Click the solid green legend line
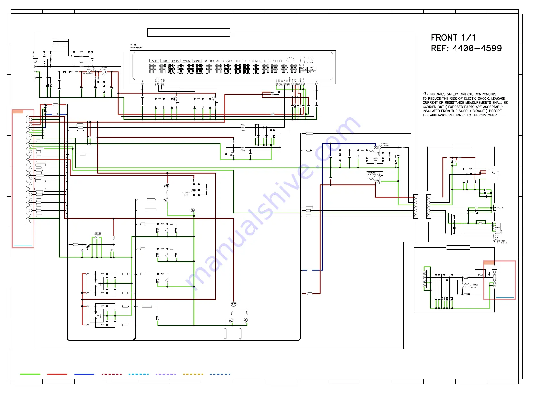This screenshot has width=543, height=403. 30,374
